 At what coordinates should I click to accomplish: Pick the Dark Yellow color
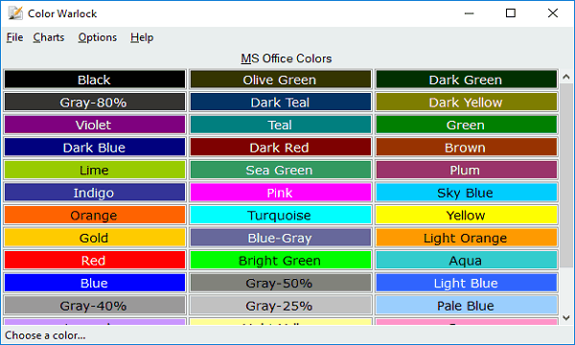tap(466, 103)
